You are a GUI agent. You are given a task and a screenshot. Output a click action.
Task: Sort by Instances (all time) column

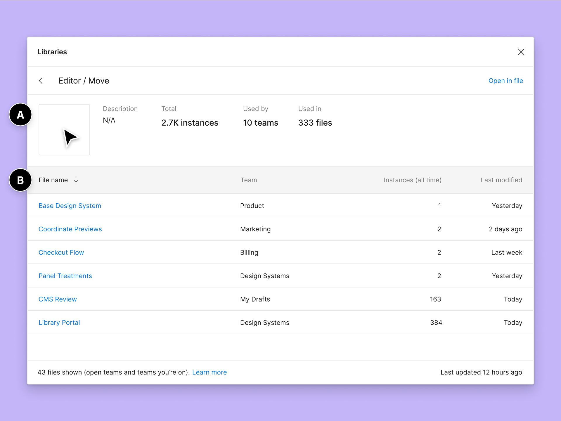[412, 180]
